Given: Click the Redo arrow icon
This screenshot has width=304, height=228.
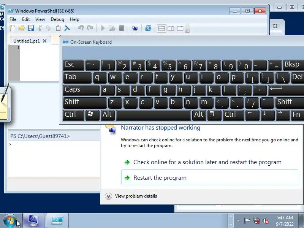Looking at the screenshot, I should (x=90, y=28).
